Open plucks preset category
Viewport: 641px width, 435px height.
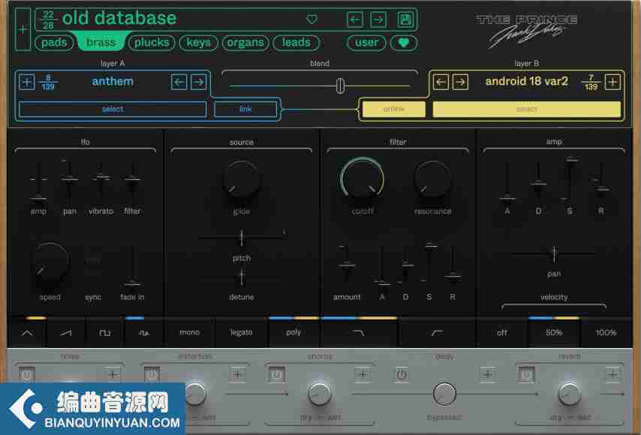(152, 43)
